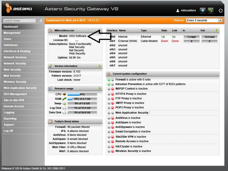Click the State column header
228x171 pixels.
(164, 30)
